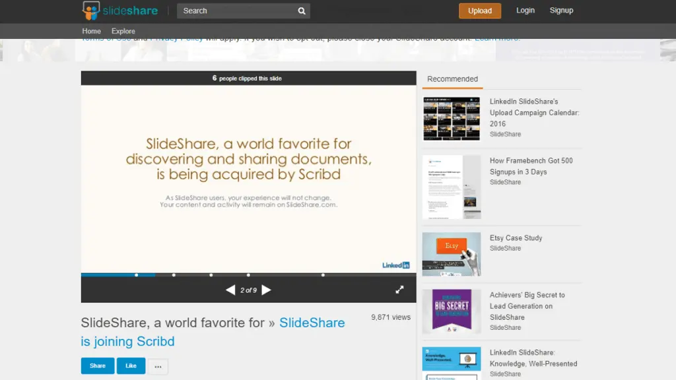Viewport: 676px width, 380px height.
Task: Click SlideShare author under Framebench item
Action: 505,182
